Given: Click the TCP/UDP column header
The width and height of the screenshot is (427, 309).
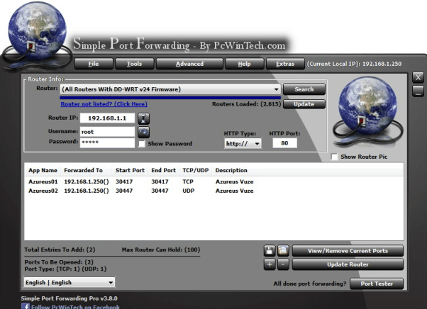Looking at the screenshot, I should pos(196,170).
